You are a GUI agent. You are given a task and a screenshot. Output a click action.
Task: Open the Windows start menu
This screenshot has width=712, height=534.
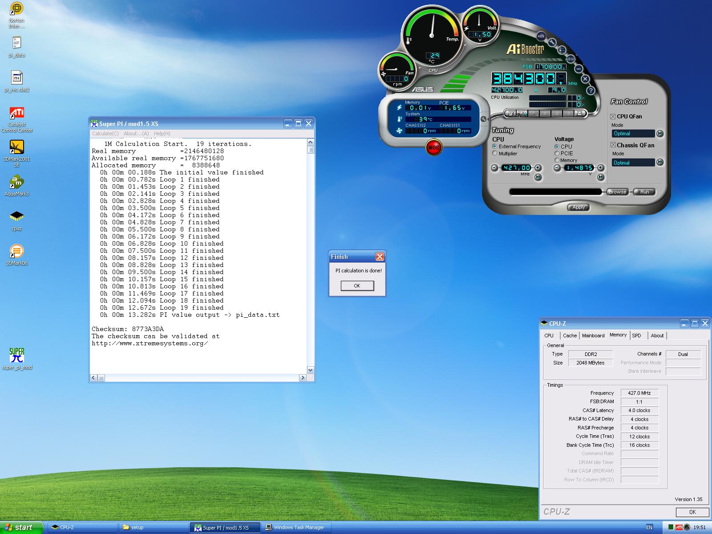[x=22, y=527]
